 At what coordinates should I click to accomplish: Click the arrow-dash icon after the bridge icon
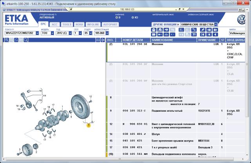173,34
